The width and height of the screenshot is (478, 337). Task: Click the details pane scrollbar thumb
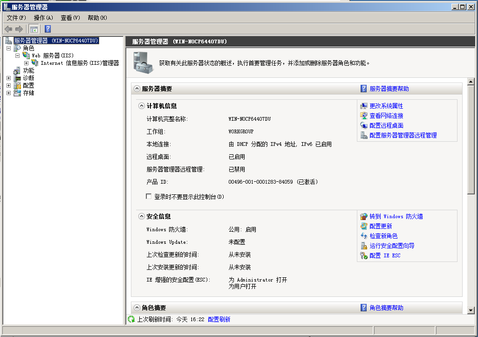pyautogui.click(x=471, y=139)
